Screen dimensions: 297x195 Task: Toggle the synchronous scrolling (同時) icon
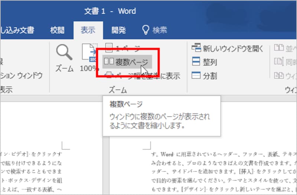[x=279, y=62]
